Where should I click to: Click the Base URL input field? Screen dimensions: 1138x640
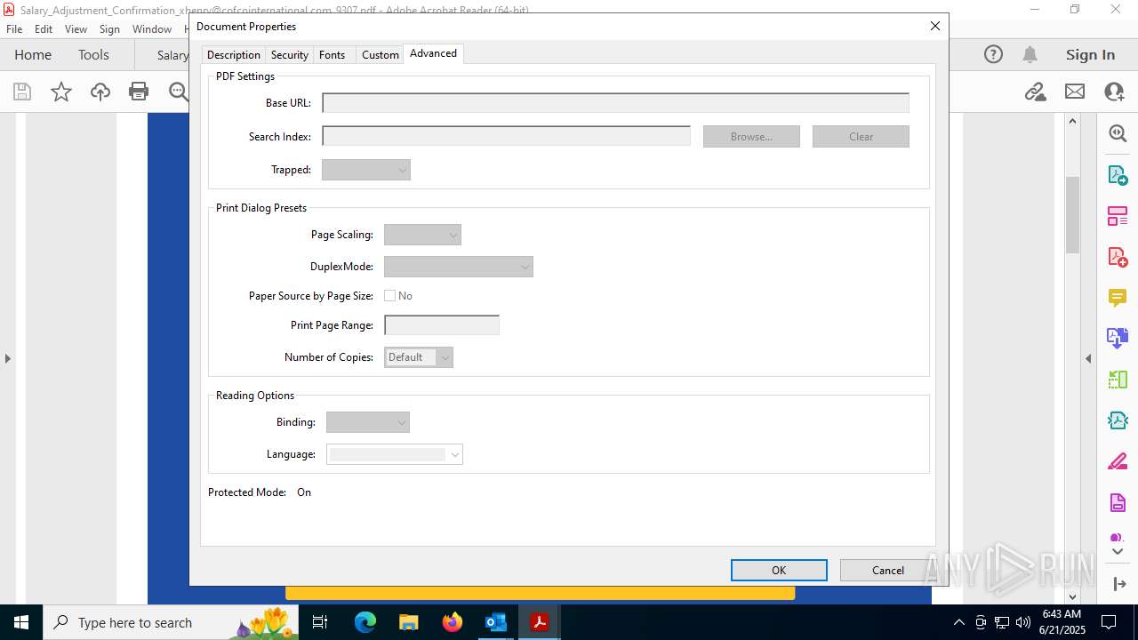point(615,103)
